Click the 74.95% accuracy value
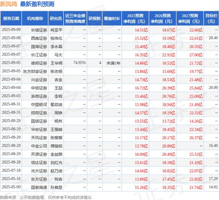This screenshot has height=200, width=219. click(79, 63)
